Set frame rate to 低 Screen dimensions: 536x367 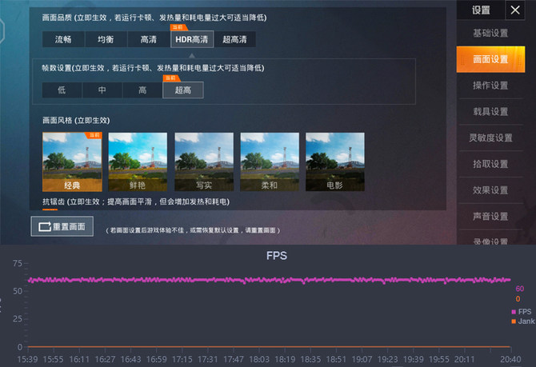(62, 90)
